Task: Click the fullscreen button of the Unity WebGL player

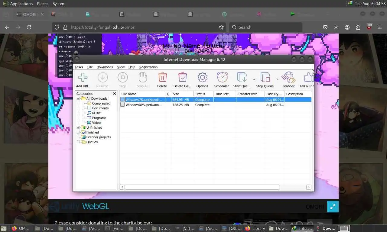Action: pyautogui.click(x=333, y=207)
